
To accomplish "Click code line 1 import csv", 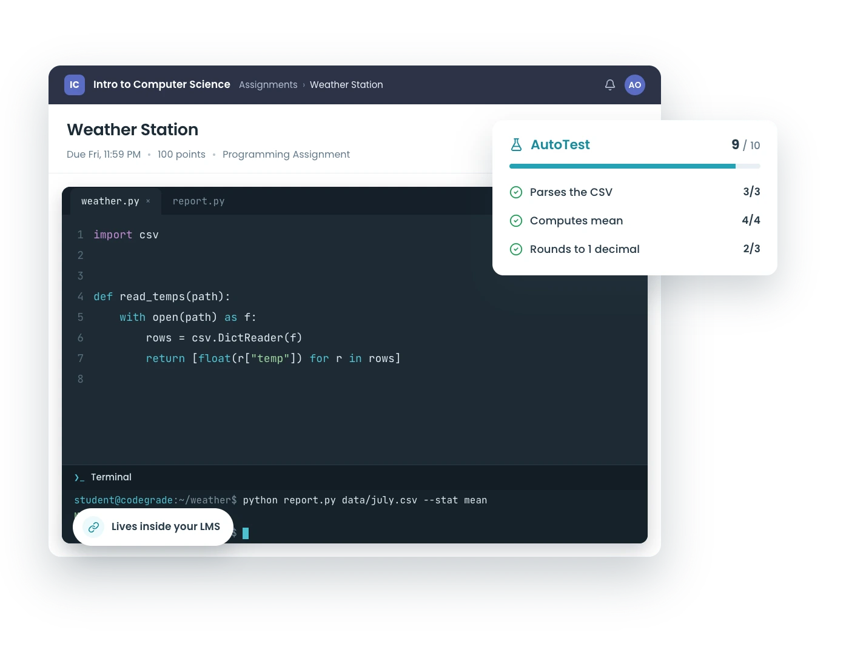I will coord(126,235).
